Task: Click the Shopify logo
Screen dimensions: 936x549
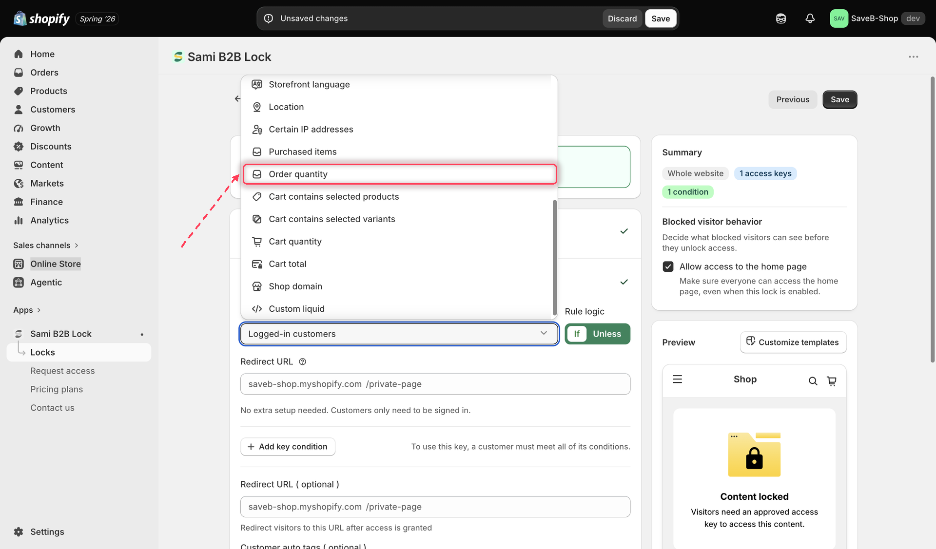Action: pos(42,19)
